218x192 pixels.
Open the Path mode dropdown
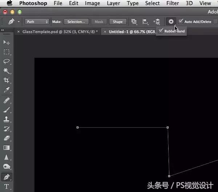pyautogui.click(x=37, y=22)
